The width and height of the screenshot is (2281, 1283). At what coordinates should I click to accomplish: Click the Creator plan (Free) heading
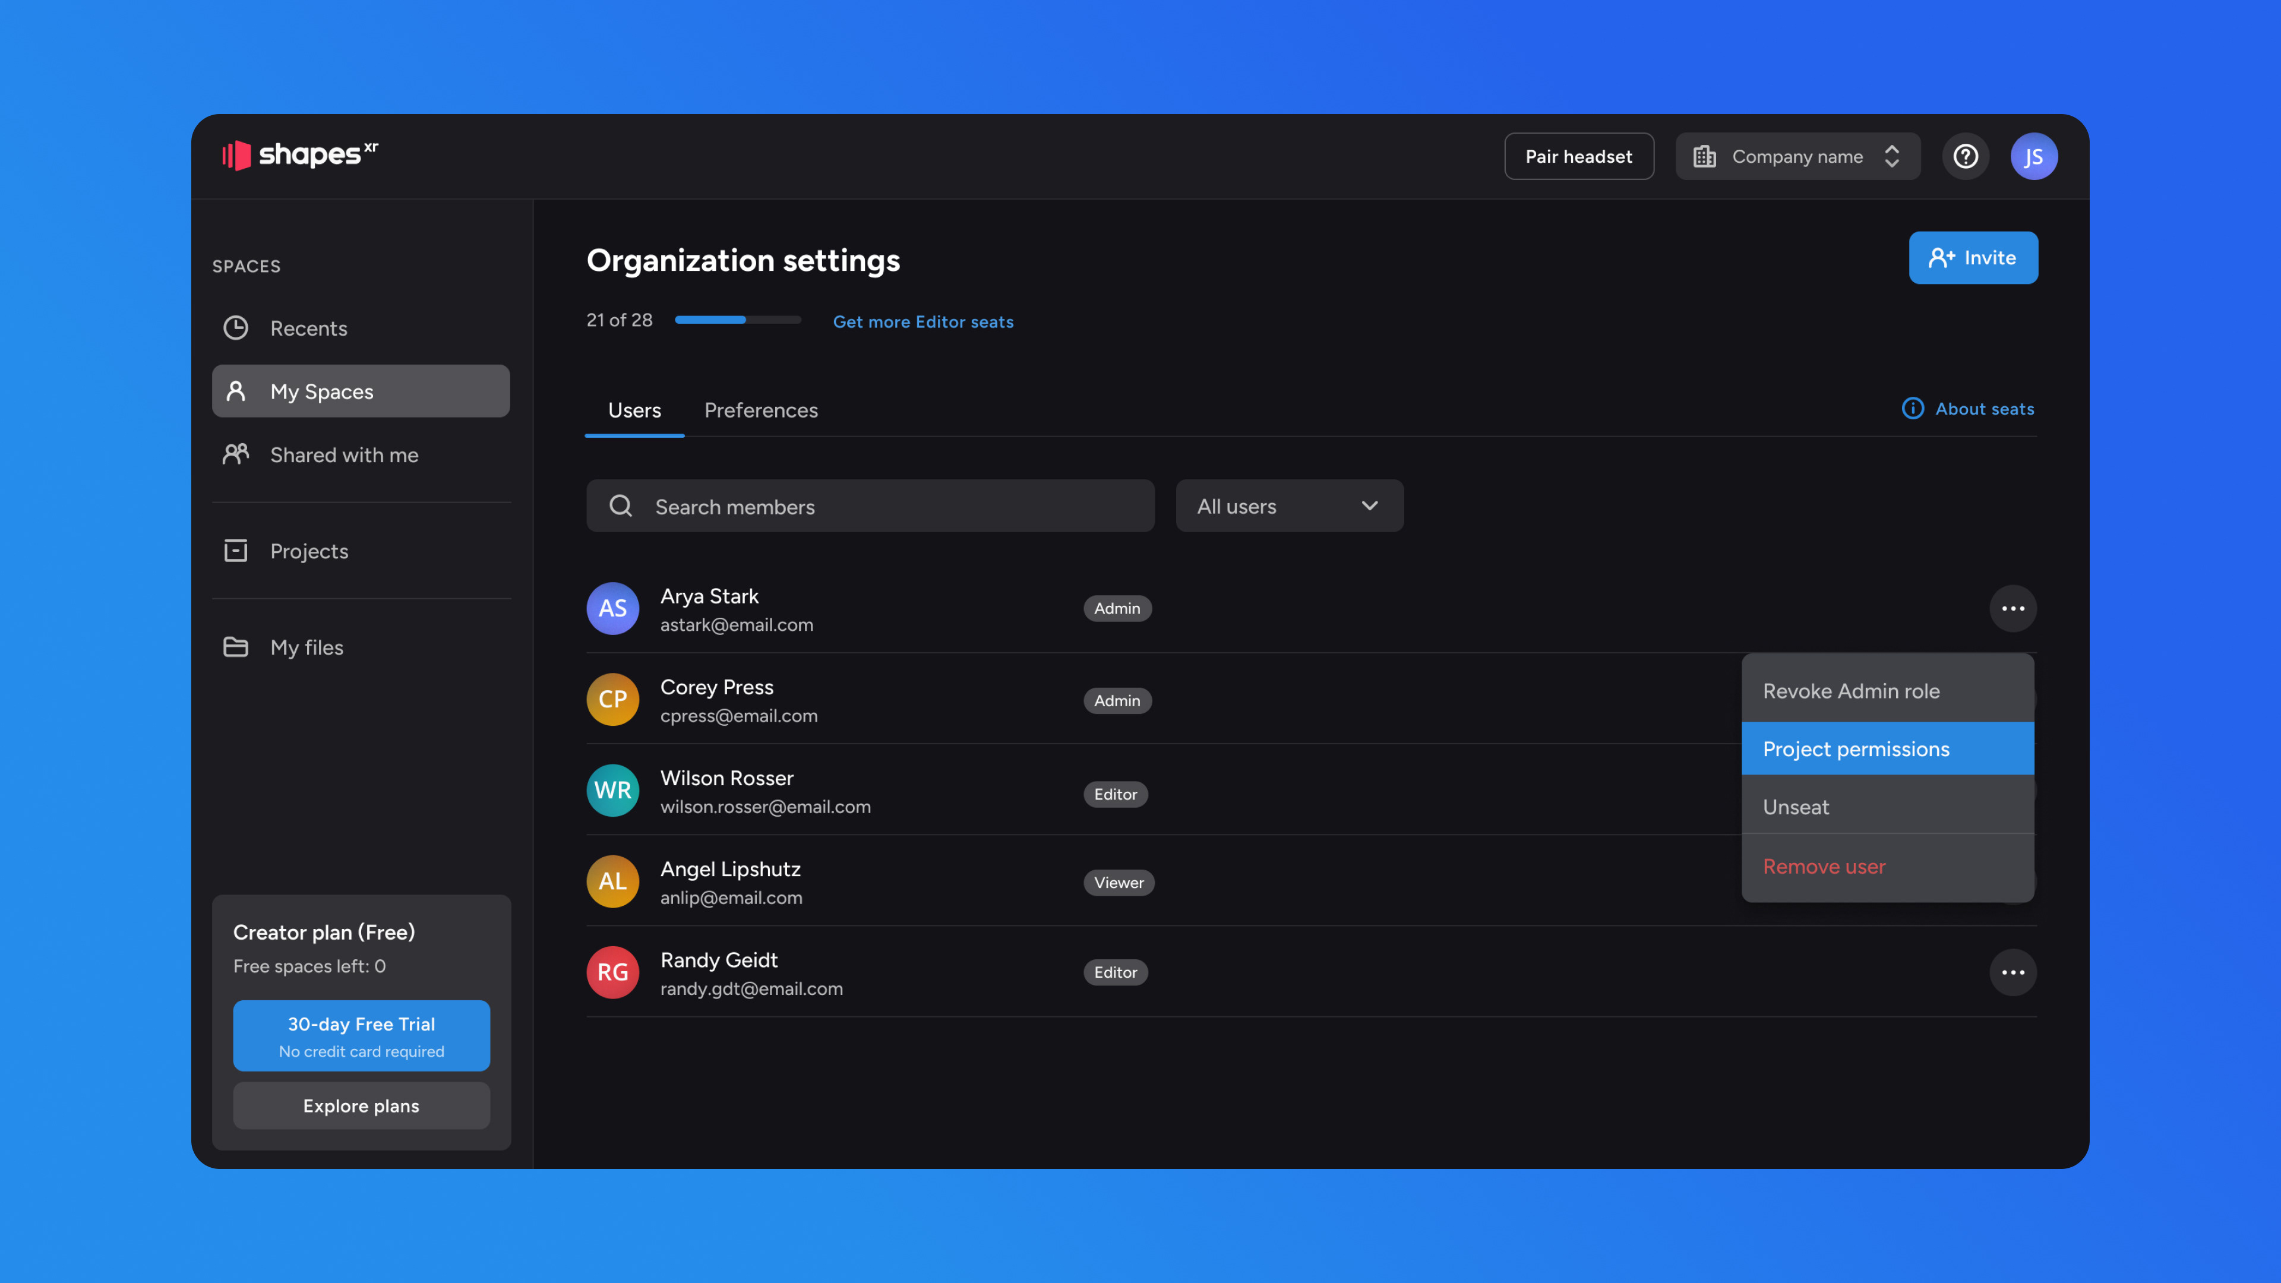point(323,931)
